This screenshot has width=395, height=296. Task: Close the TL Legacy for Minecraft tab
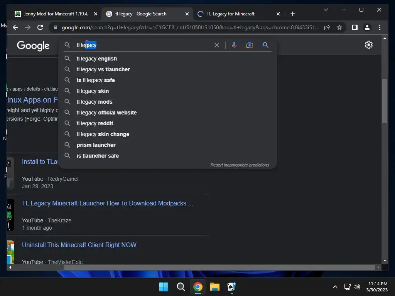[278, 14]
